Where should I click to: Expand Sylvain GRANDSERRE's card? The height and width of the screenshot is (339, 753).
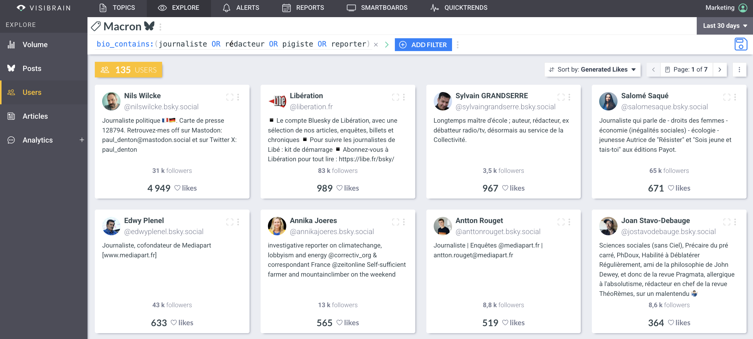[561, 97]
